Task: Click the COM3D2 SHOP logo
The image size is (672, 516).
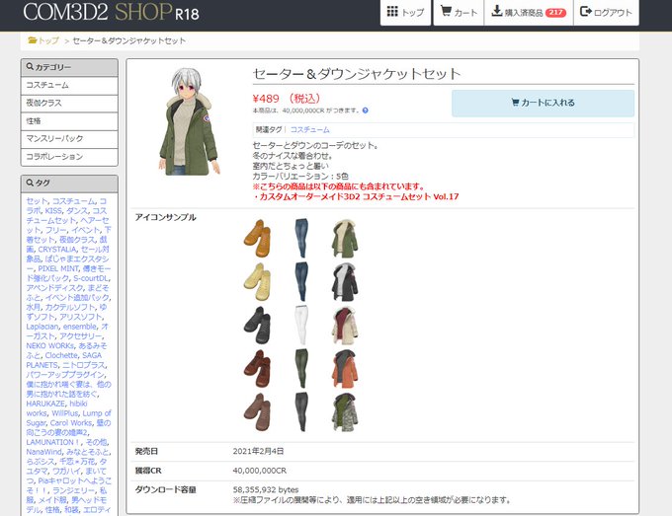Action: (x=111, y=13)
